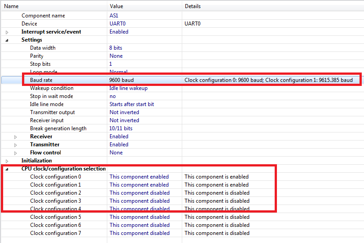Image resolution: width=364 pixels, height=243 pixels.
Task: Select the Device row label
Action: 29,24
